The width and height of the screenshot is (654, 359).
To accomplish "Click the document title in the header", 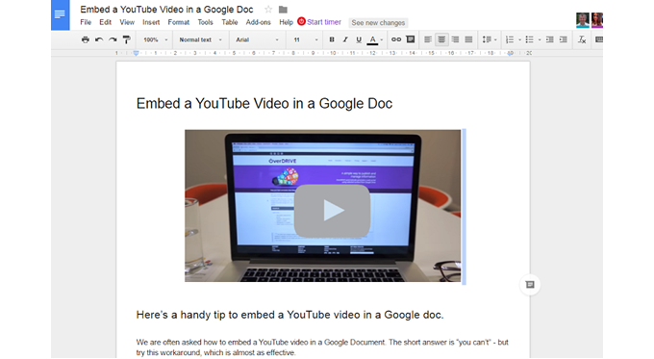I will [x=166, y=10].
